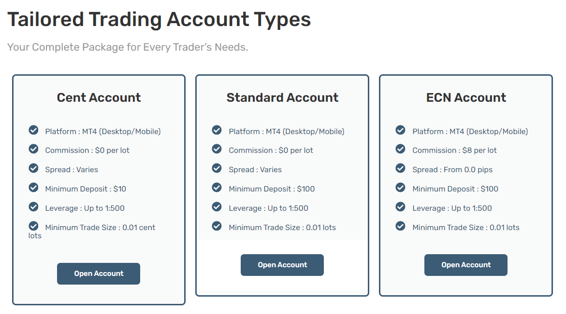This screenshot has height=314, width=566.
Task: Open Account under ECN Account
Action: pos(466,265)
